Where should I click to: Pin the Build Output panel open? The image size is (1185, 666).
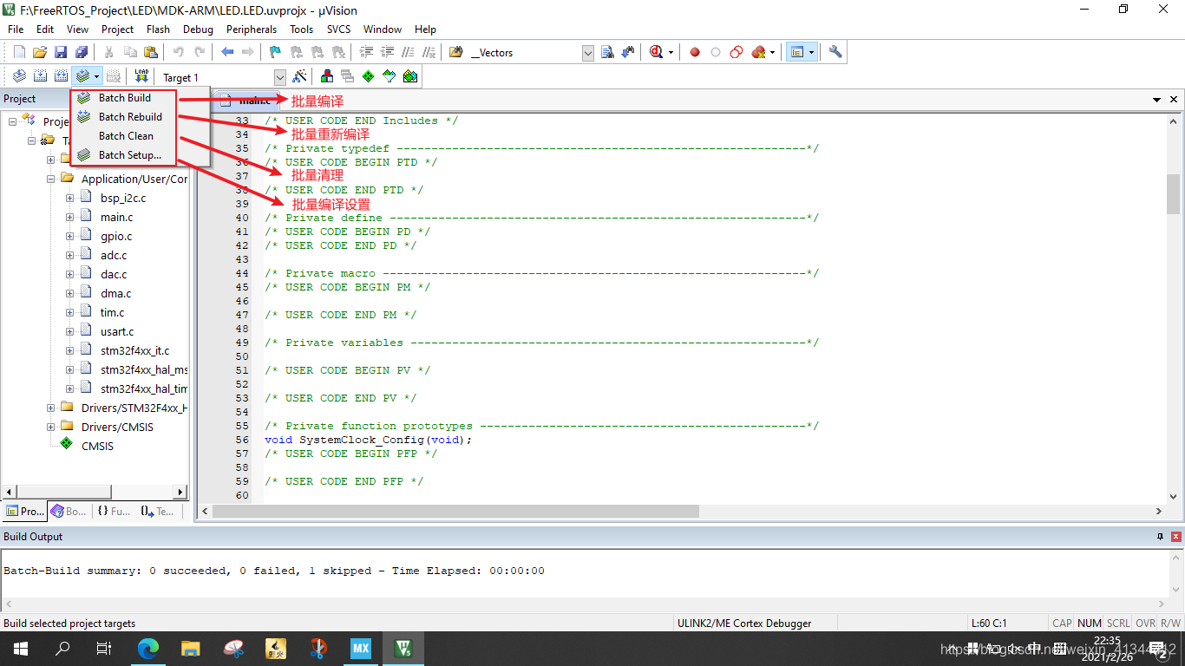(1160, 536)
